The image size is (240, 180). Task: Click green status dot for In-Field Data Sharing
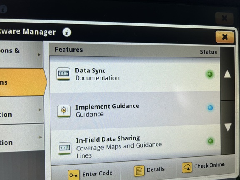(210, 141)
